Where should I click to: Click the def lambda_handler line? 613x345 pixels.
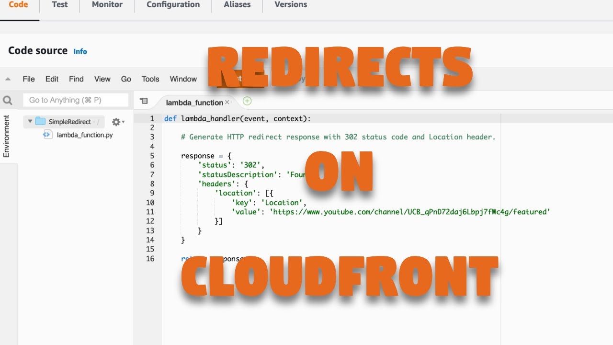(x=238, y=118)
